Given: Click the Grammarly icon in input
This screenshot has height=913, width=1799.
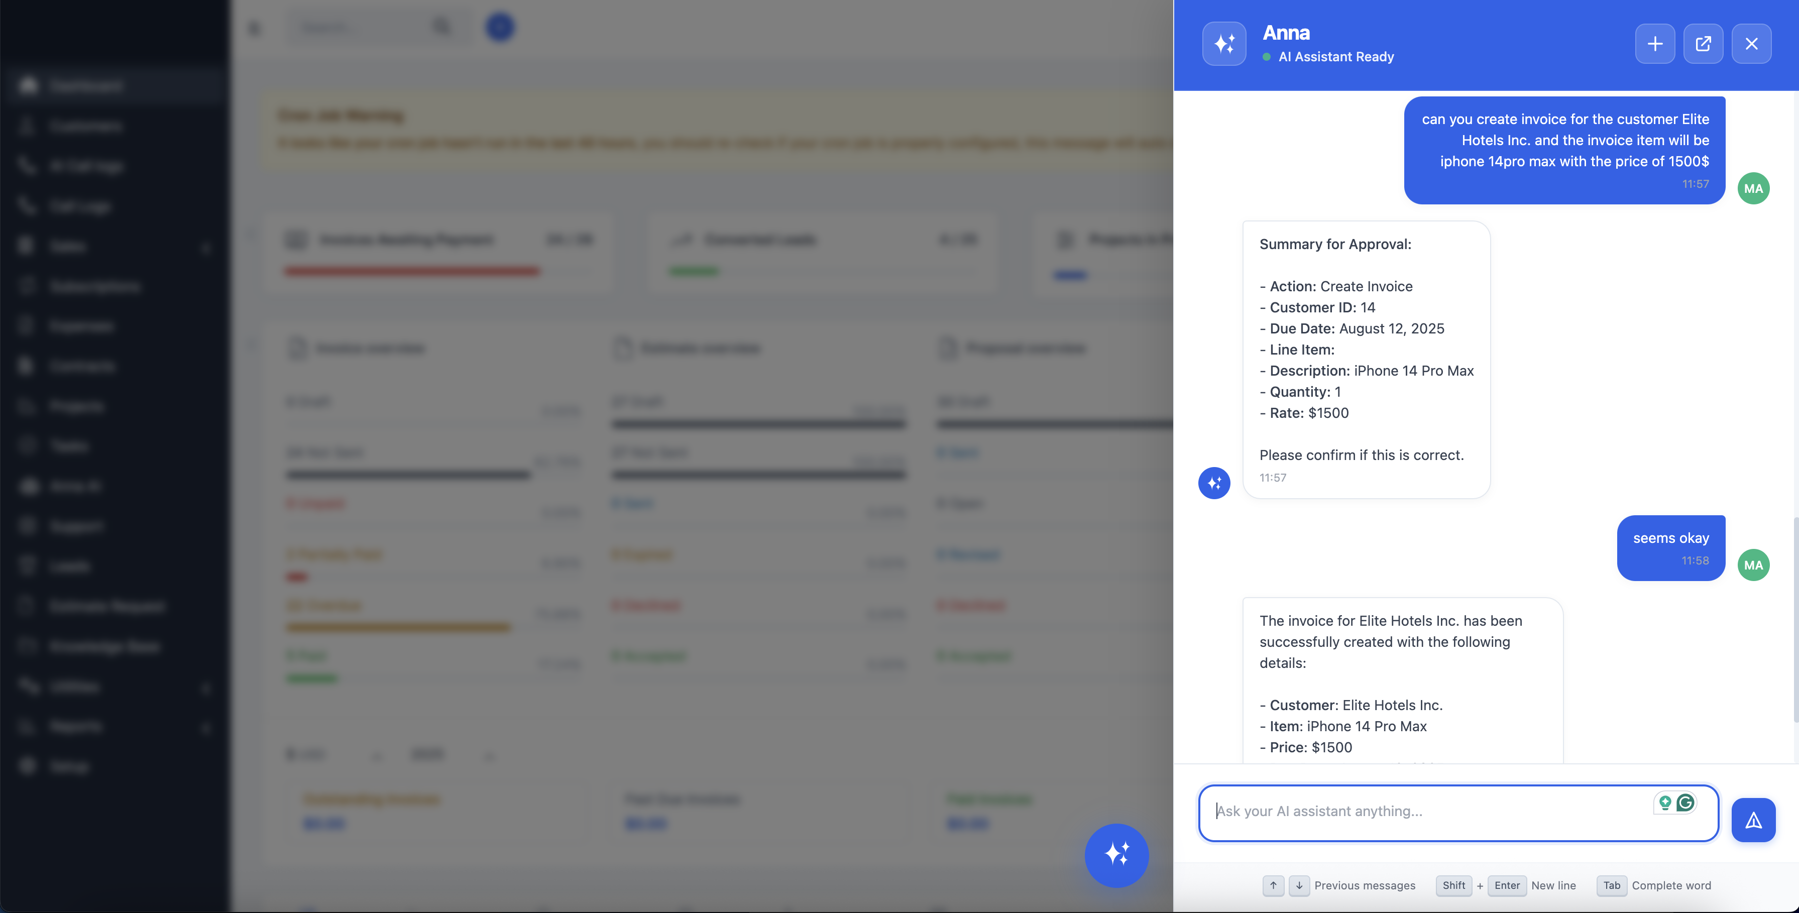Looking at the screenshot, I should click(1685, 803).
